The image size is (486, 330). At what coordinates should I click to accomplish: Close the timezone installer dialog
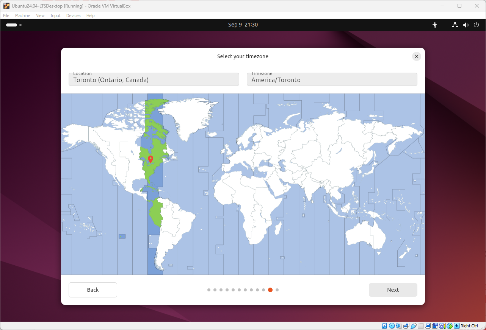[x=416, y=56]
